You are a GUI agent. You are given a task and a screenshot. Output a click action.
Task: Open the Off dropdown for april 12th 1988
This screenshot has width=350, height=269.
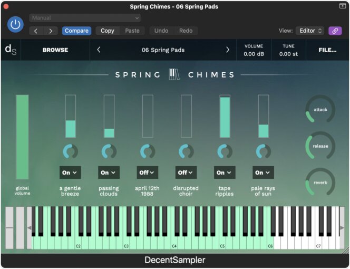coord(147,172)
